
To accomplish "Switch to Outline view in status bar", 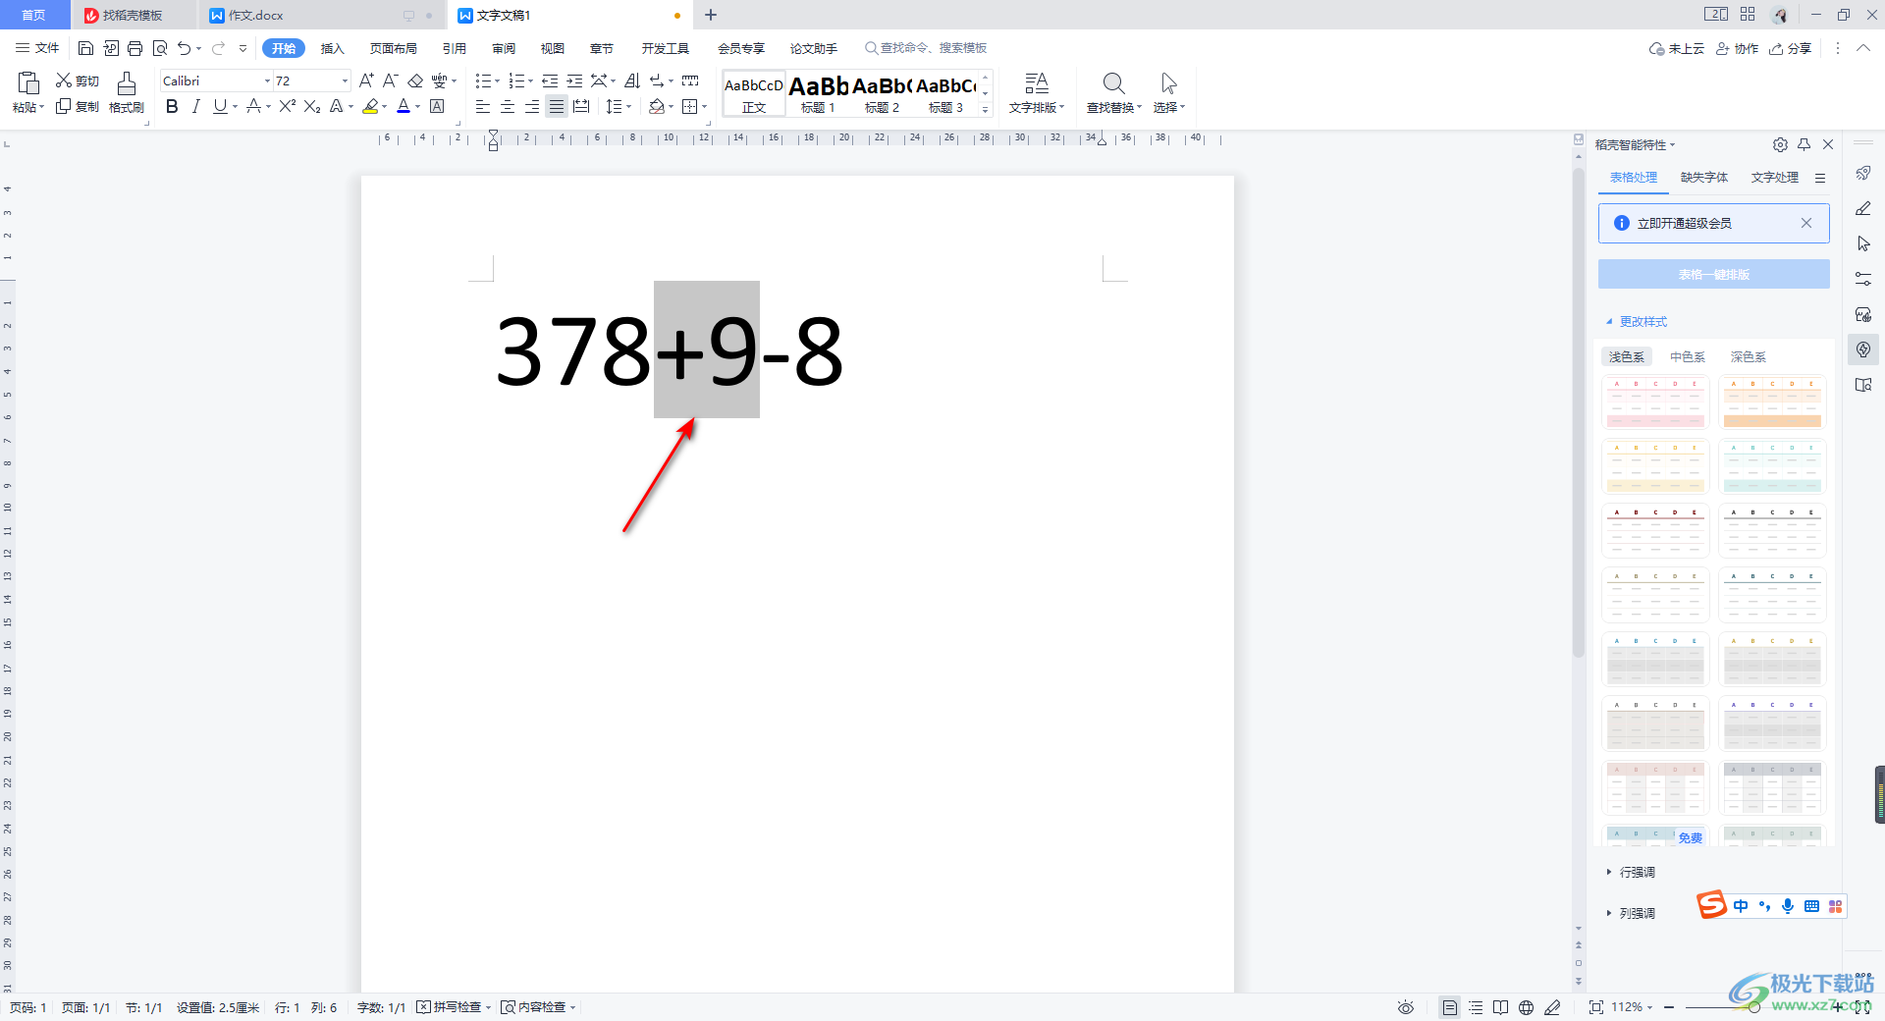I will pos(1476,1007).
